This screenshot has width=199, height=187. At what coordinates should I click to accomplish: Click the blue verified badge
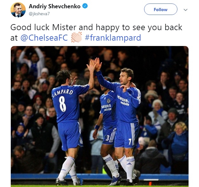85,6
